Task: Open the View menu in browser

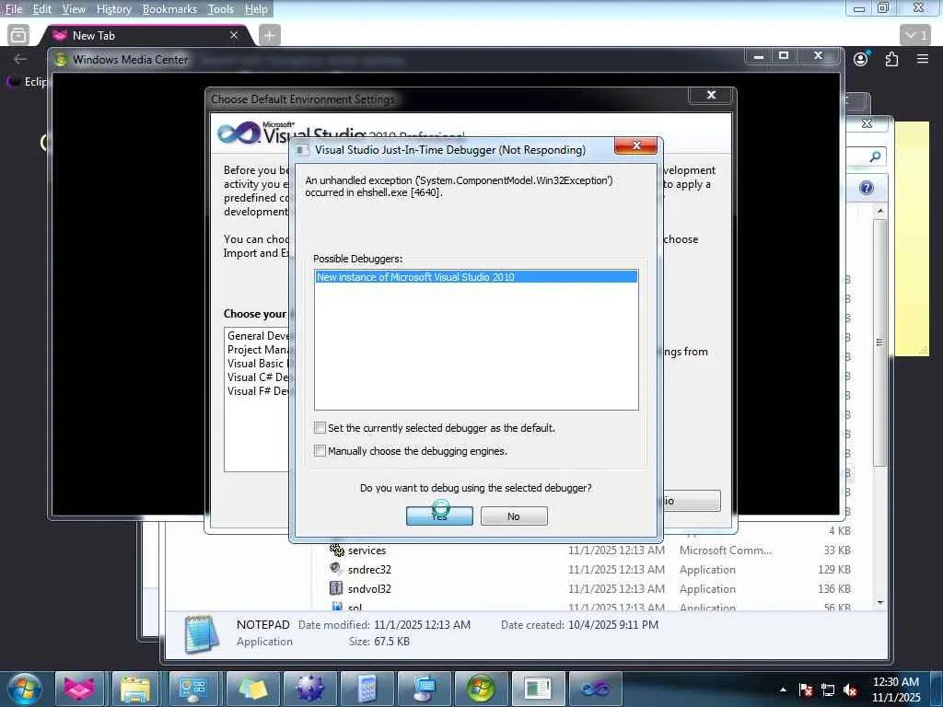Action: pyautogui.click(x=74, y=9)
